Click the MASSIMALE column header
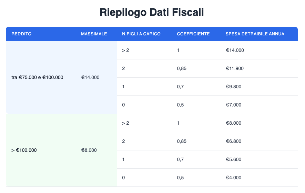 (94, 34)
